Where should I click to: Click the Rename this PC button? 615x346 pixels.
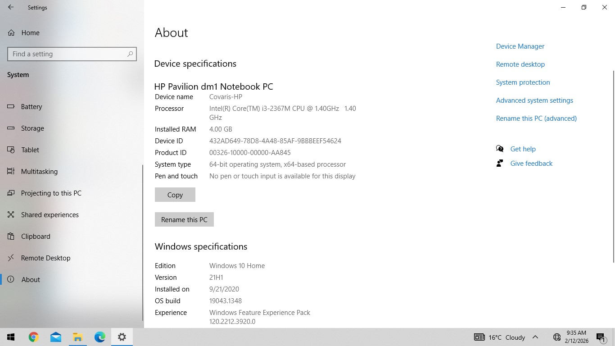184,220
